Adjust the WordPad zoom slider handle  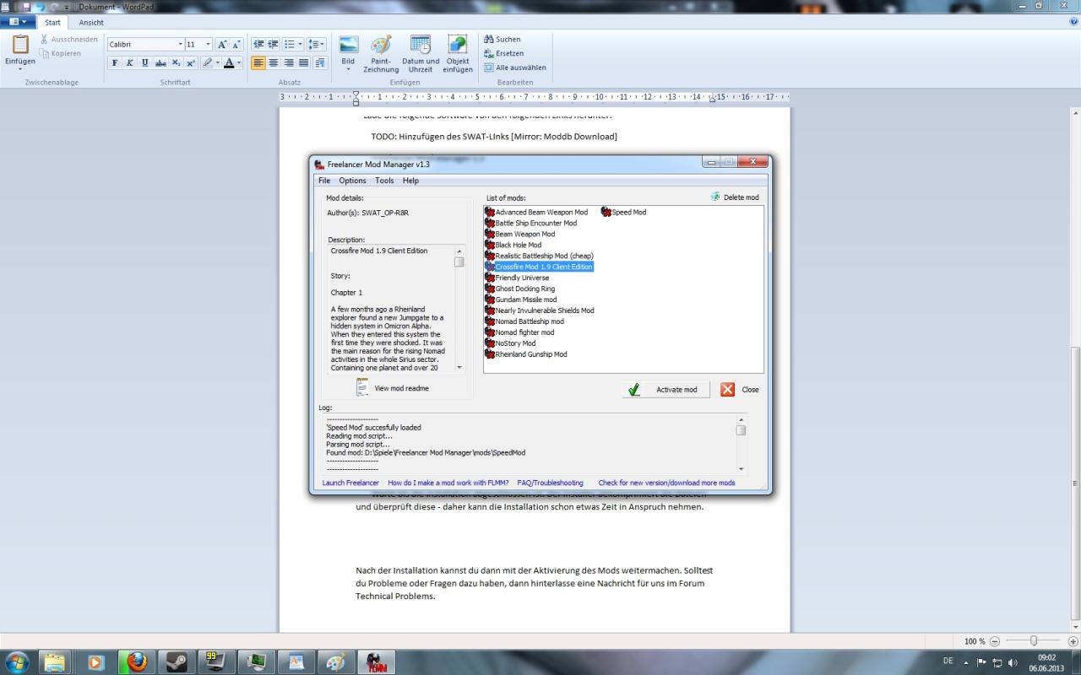[x=1033, y=641]
